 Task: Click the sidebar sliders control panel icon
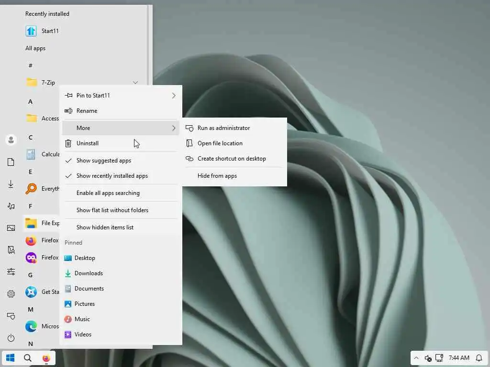(11, 271)
